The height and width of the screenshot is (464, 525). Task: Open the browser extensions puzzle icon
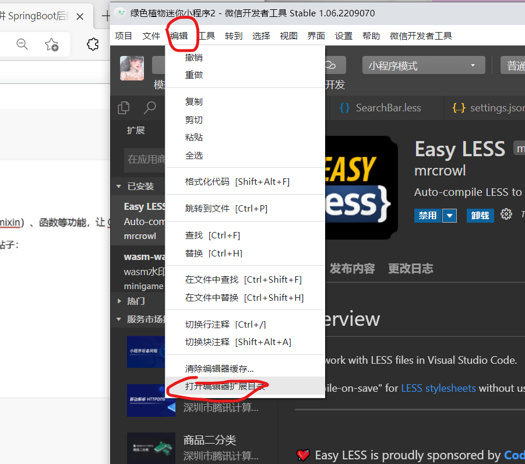pos(93,44)
